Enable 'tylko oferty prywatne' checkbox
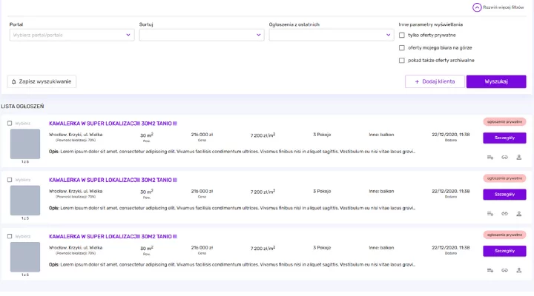Image resolution: width=534 pixels, height=296 pixels. (402, 35)
